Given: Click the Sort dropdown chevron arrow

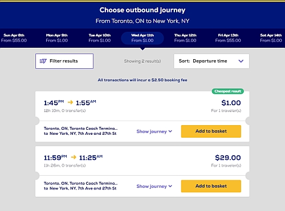Looking at the screenshot, I should [241, 61].
